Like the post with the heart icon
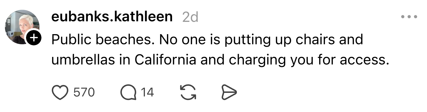Viewport: 427px width, 112px height. click(60, 92)
